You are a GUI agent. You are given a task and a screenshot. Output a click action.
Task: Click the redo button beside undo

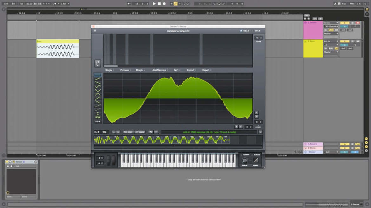[x=156, y=132]
